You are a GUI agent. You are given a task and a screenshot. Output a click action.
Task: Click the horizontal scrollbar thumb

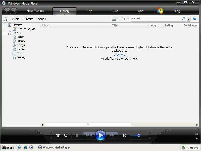(88, 124)
